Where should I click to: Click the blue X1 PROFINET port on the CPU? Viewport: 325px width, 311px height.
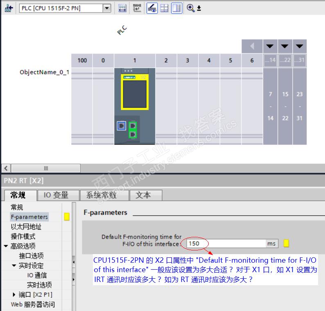[x=122, y=126]
